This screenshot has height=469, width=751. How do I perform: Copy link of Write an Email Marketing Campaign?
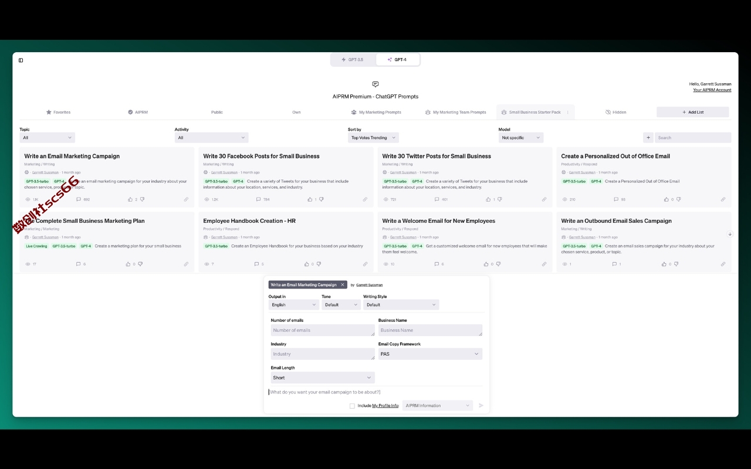[x=186, y=199]
